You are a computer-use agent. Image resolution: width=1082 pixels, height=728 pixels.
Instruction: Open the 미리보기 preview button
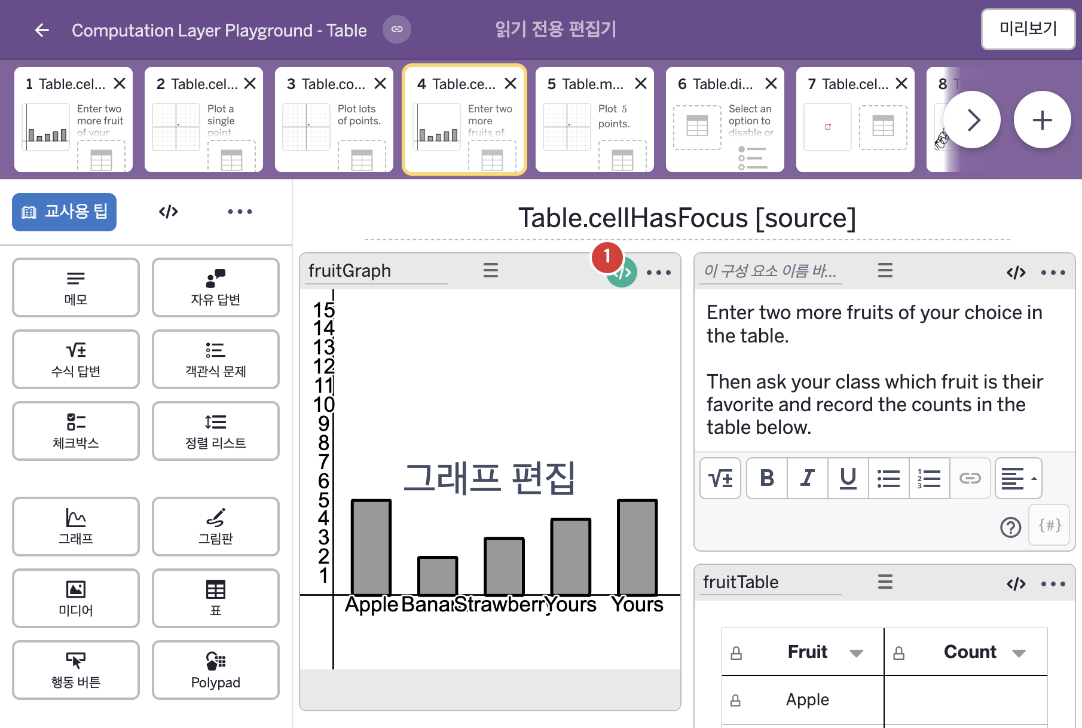tap(1028, 29)
